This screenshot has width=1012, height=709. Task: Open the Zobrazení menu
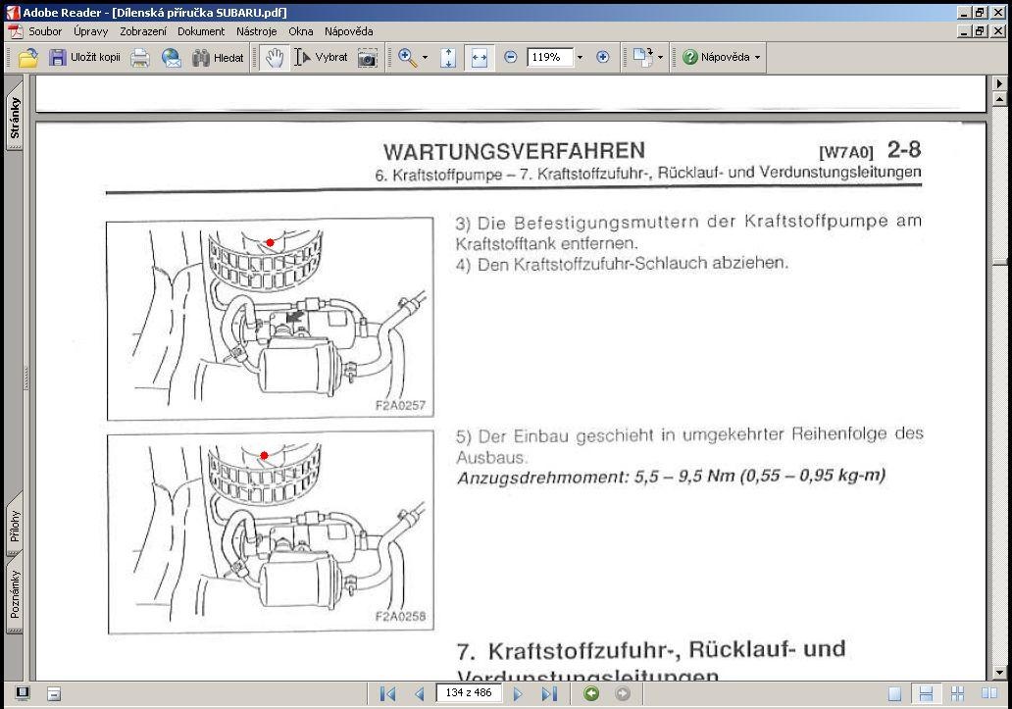click(142, 31)
